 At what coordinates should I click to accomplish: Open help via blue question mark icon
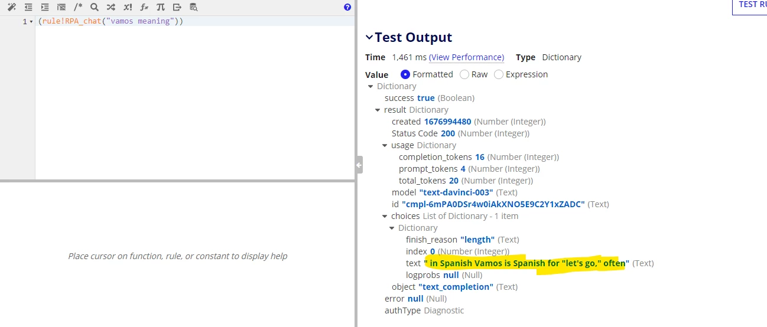[347, 7]
